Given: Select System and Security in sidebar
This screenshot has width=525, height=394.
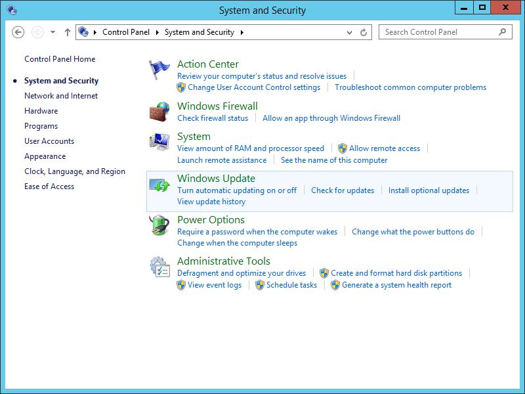Looking at the screenshot, I should pyautogui.click(x=61, y=81).
